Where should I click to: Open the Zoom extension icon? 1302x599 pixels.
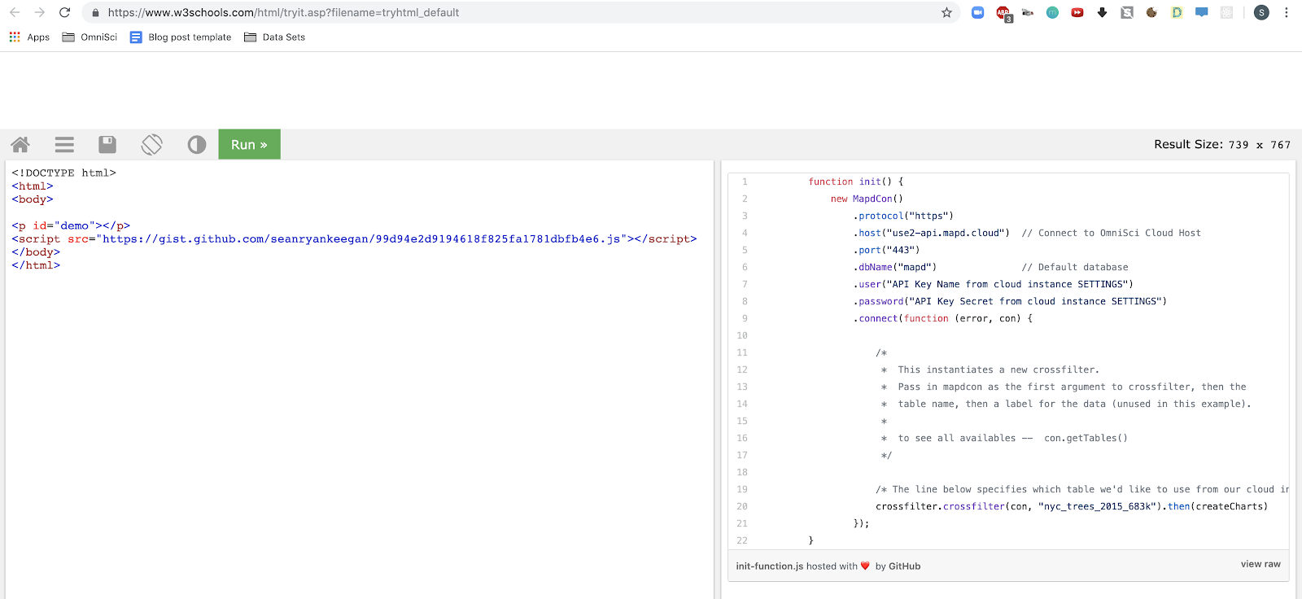978,12
